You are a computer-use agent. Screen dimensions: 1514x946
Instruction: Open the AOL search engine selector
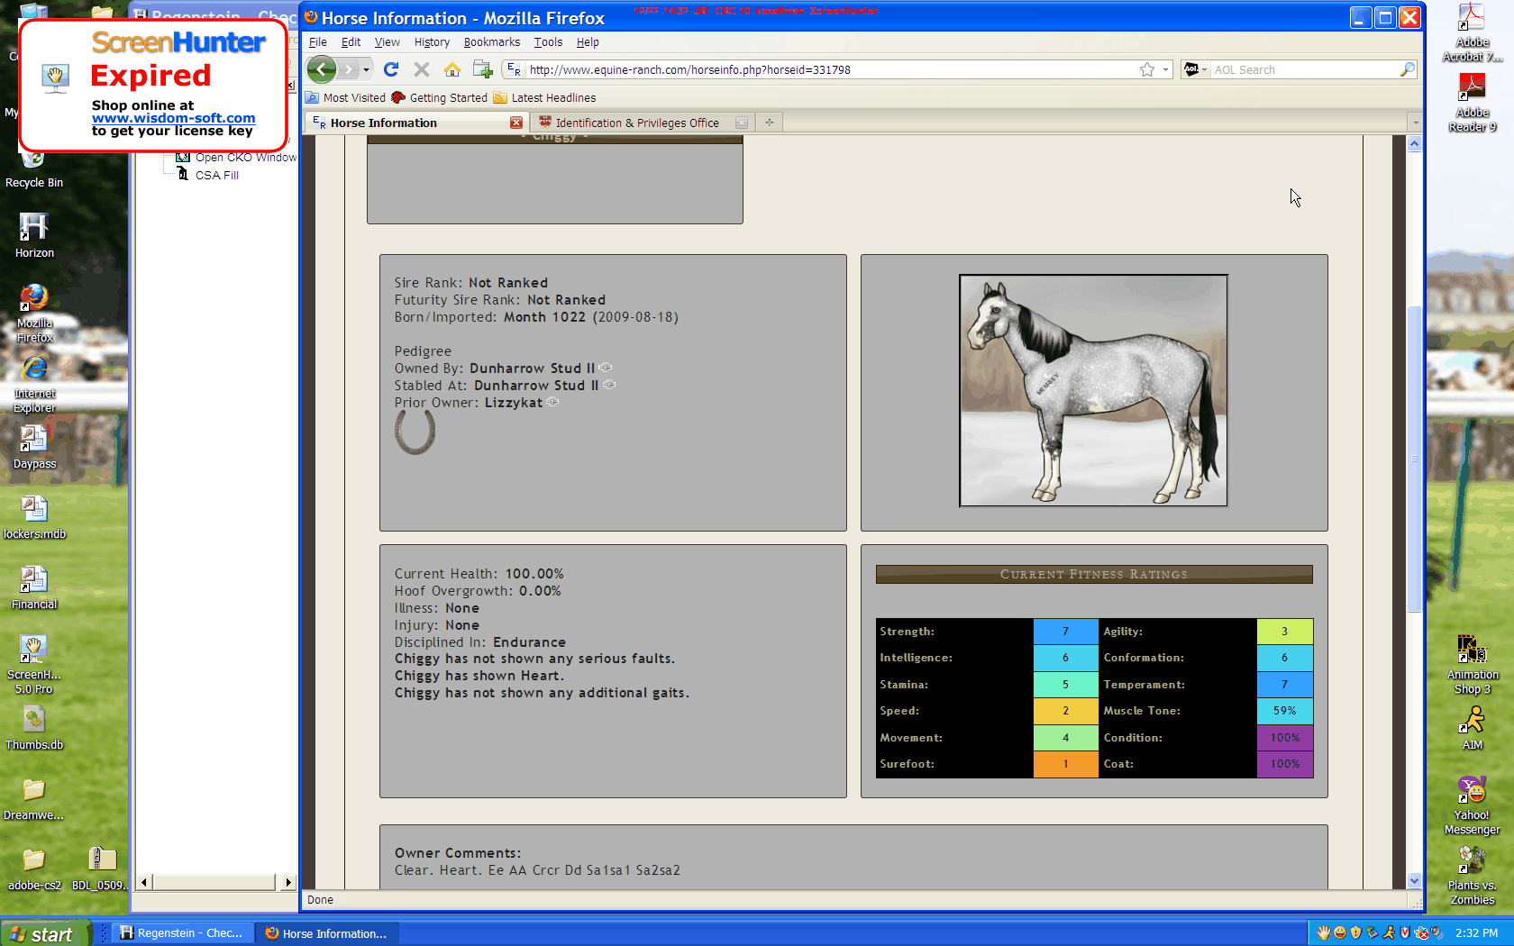pyautogui.click(x=1195, y=69)
